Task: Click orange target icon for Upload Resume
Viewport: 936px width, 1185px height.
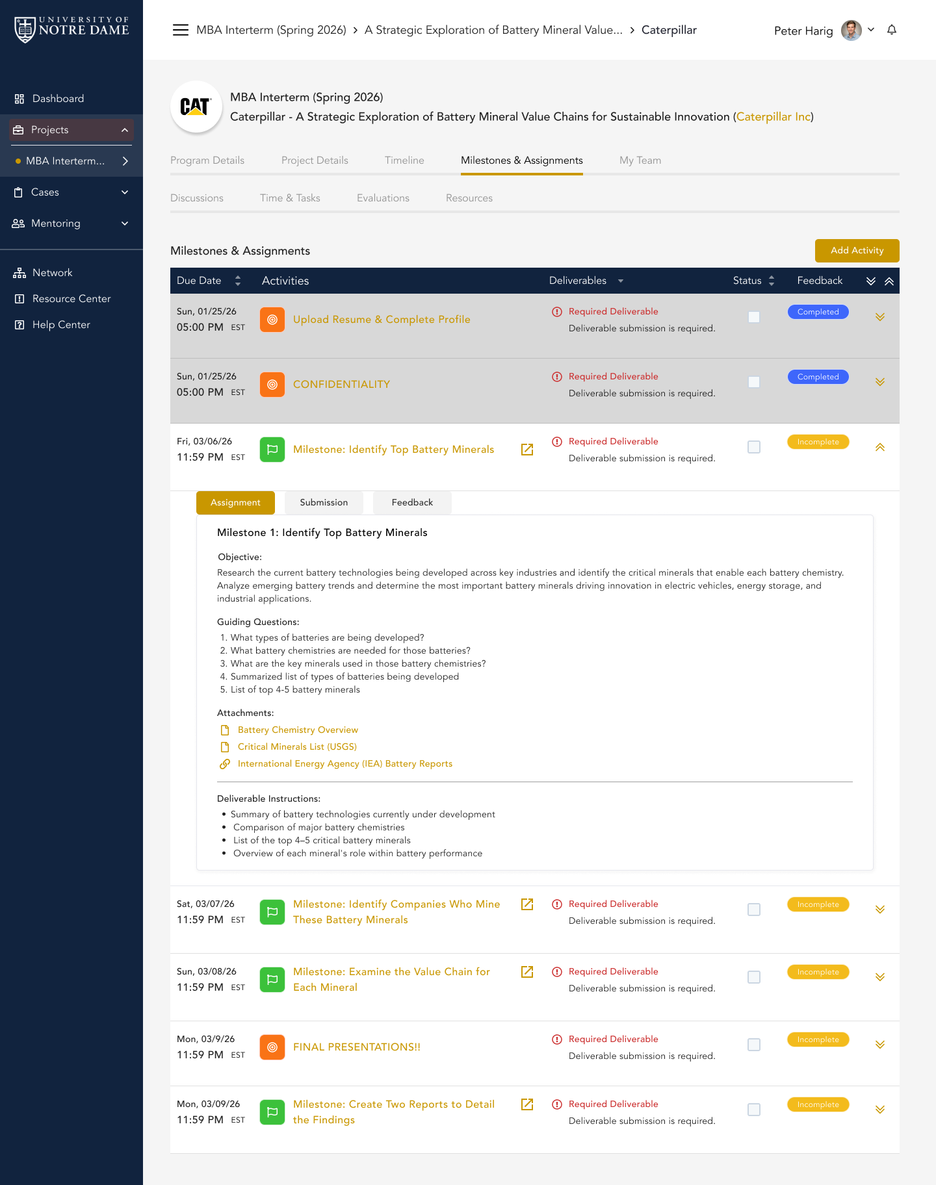Action: pos(272,320)
